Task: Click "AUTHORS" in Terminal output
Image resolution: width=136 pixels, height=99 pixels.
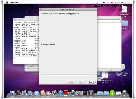Action: [x=17, y=38]
